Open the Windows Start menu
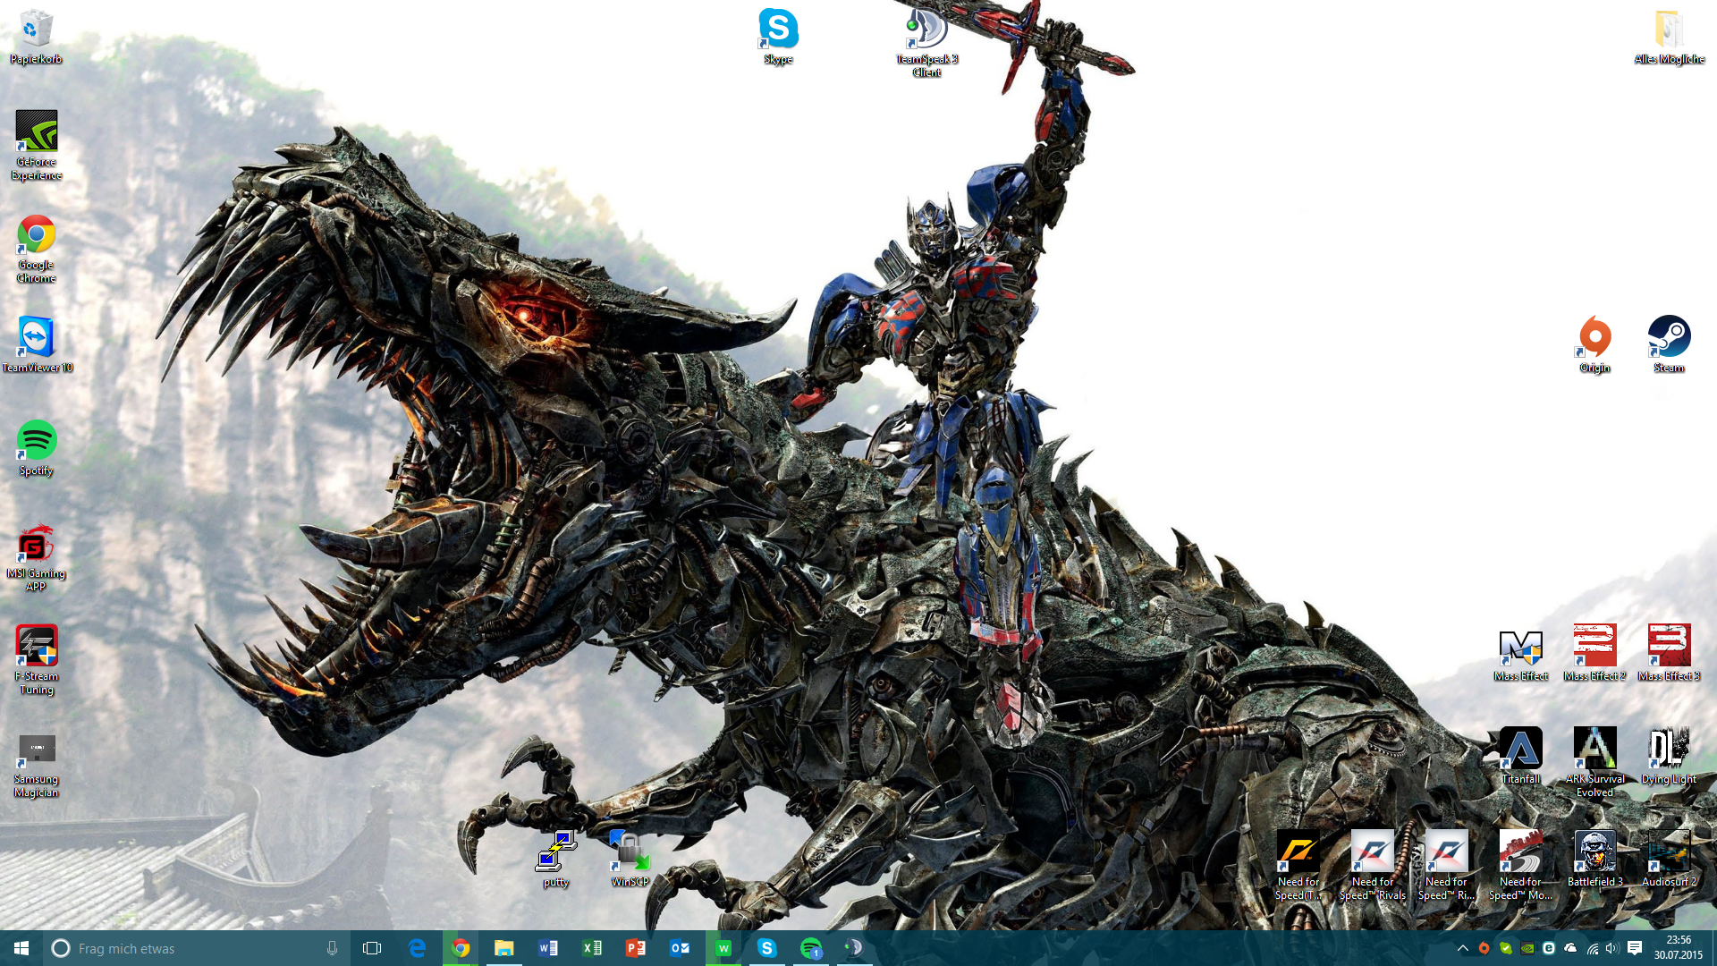Viewport: 1717px width, 966px height. 21,948
